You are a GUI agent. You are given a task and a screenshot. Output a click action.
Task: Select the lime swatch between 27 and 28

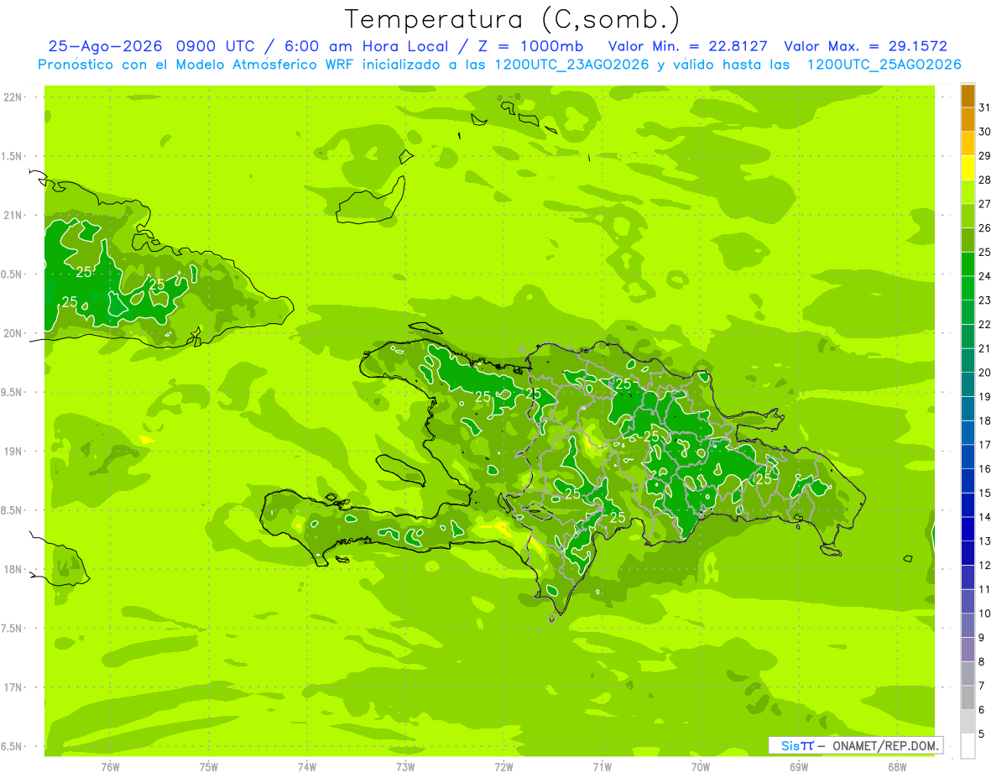pos(968,192)
